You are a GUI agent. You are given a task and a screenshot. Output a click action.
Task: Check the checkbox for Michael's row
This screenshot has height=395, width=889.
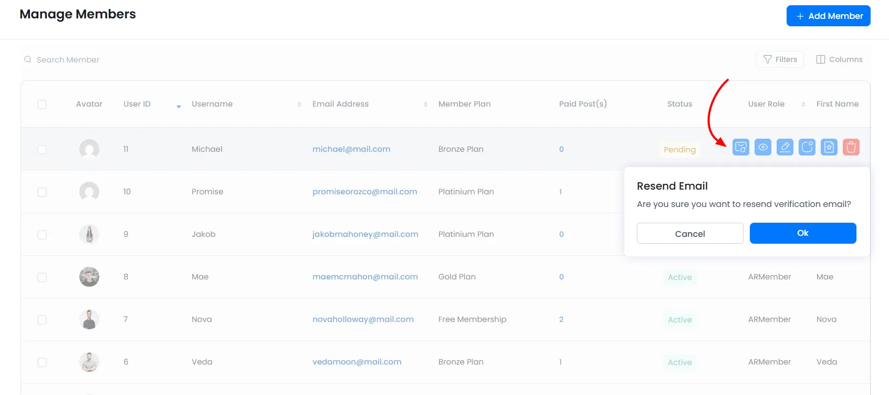[42, 150]
